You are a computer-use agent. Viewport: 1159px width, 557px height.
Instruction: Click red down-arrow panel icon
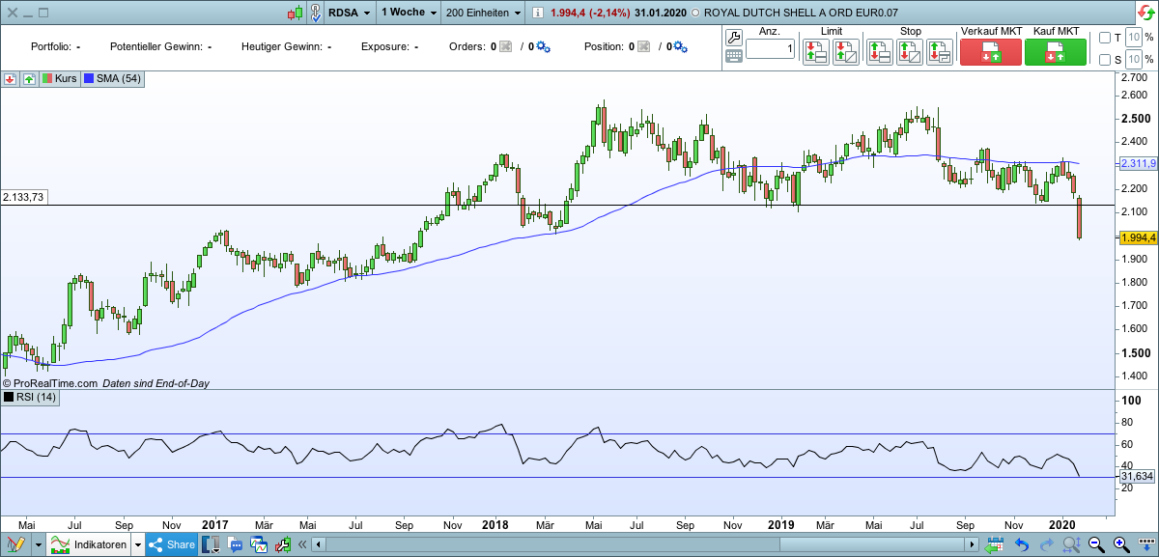point(10,80)
